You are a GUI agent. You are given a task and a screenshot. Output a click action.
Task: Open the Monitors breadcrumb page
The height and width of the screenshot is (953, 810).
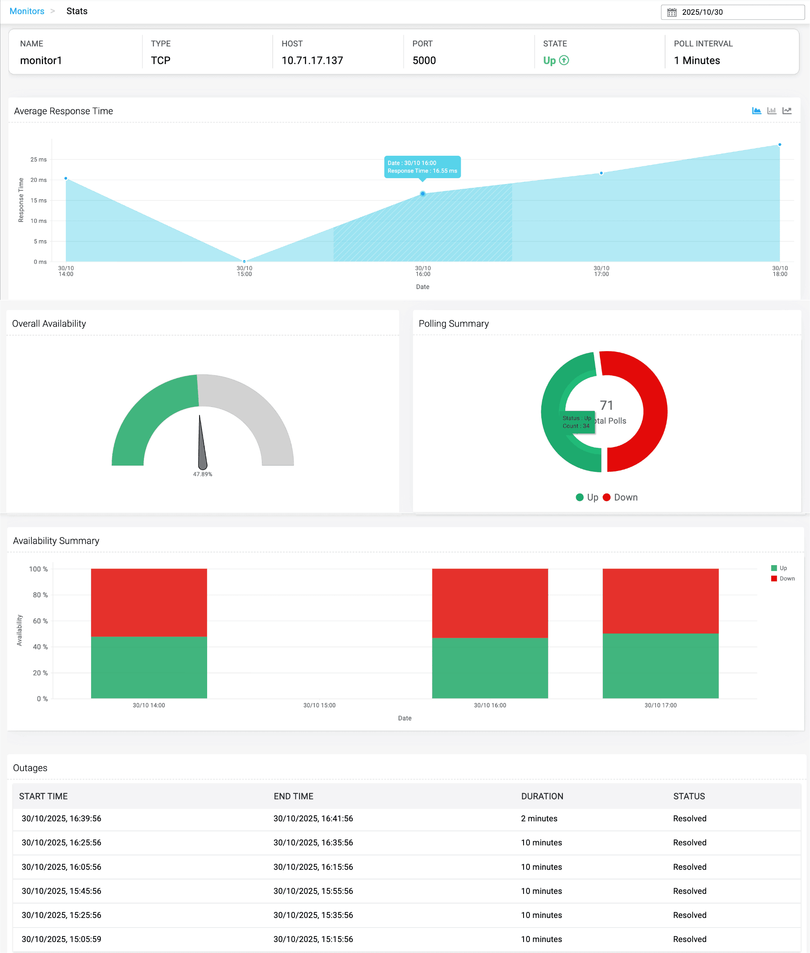[x=27, y=11]
